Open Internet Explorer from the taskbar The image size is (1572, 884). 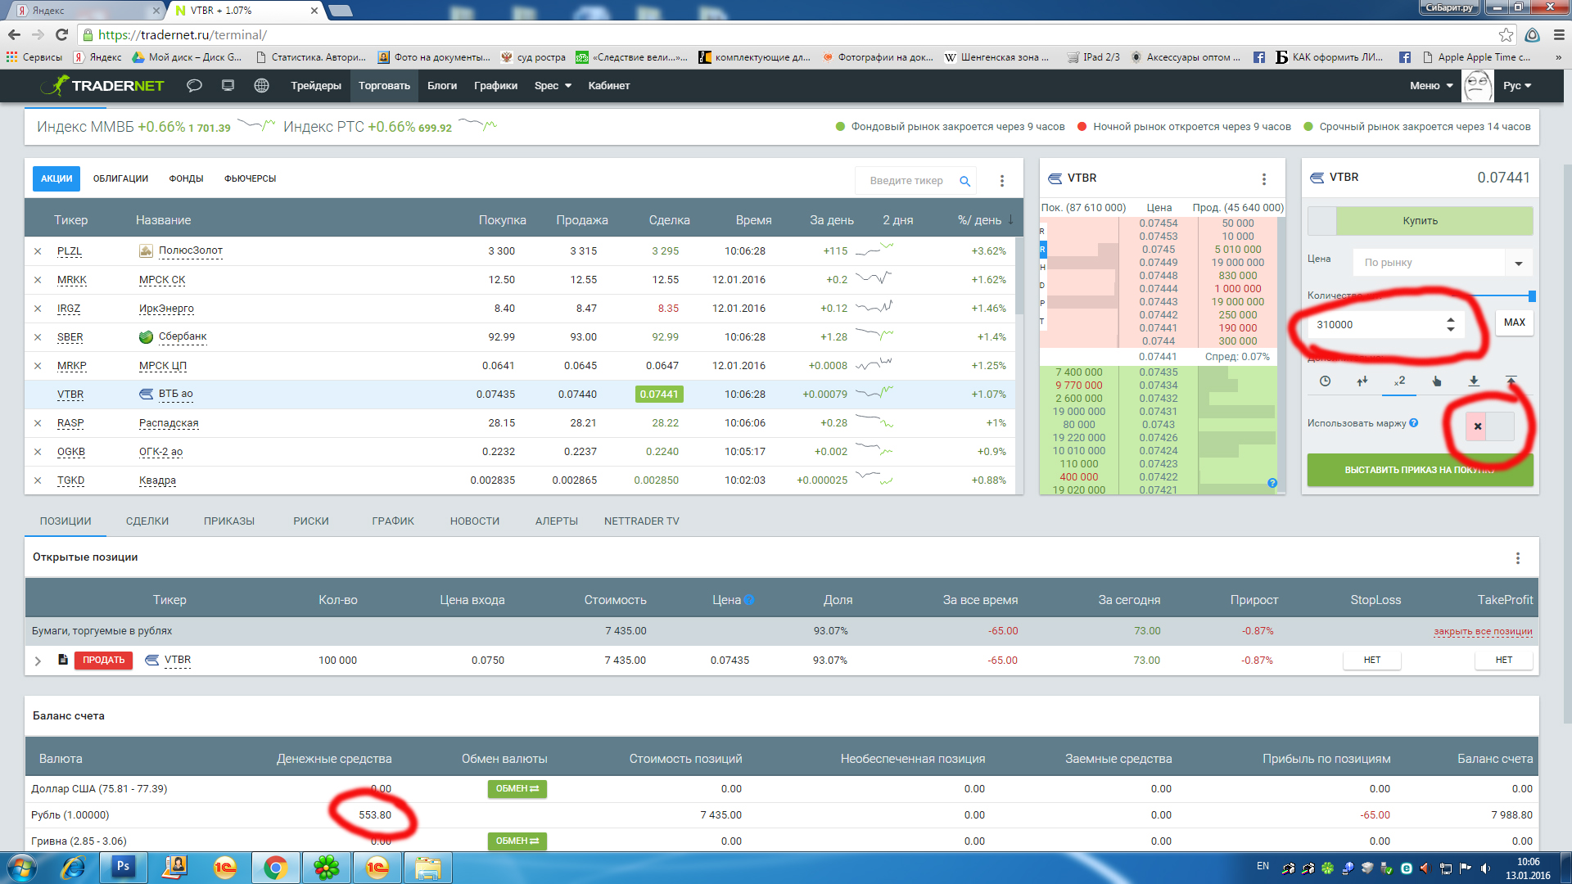[x=73, y=867]
